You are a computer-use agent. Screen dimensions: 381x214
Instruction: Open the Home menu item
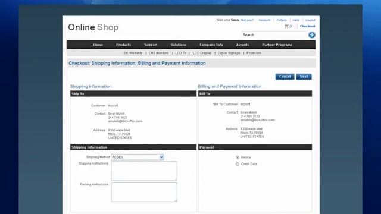tap(98, 45)
